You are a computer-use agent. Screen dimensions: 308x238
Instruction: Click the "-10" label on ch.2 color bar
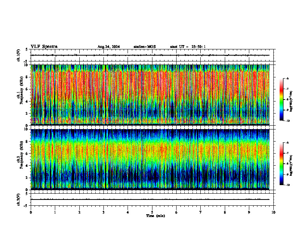288,185
